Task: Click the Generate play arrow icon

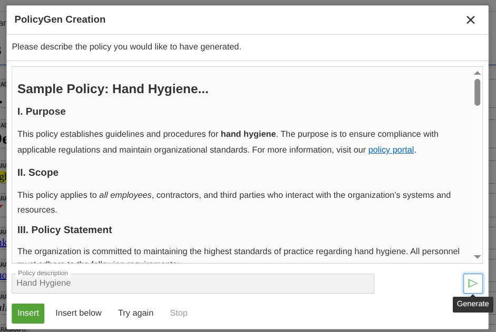Action: (473, 284)
